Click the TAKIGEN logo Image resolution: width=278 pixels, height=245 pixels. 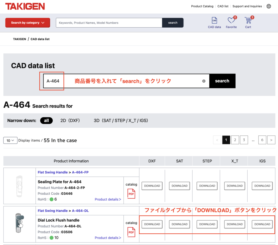pyautogui.click(x=25, y=7)
